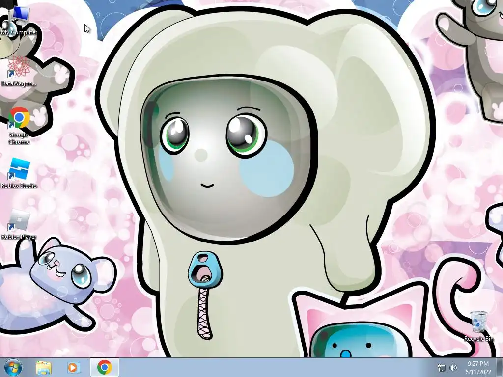Click the Show Desktop strip beside the clock
Screen dimensions: 503x377
coord(500,368)
